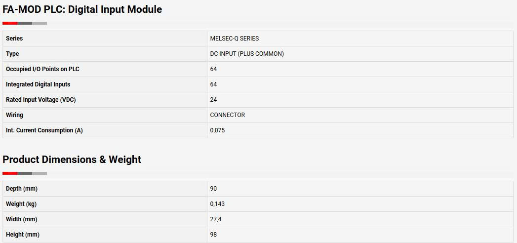Image resolution: width=517 pixels, height=243 pixels.
Task: Select Occupied I/O Points on PLC label
Action: (42, 69)
